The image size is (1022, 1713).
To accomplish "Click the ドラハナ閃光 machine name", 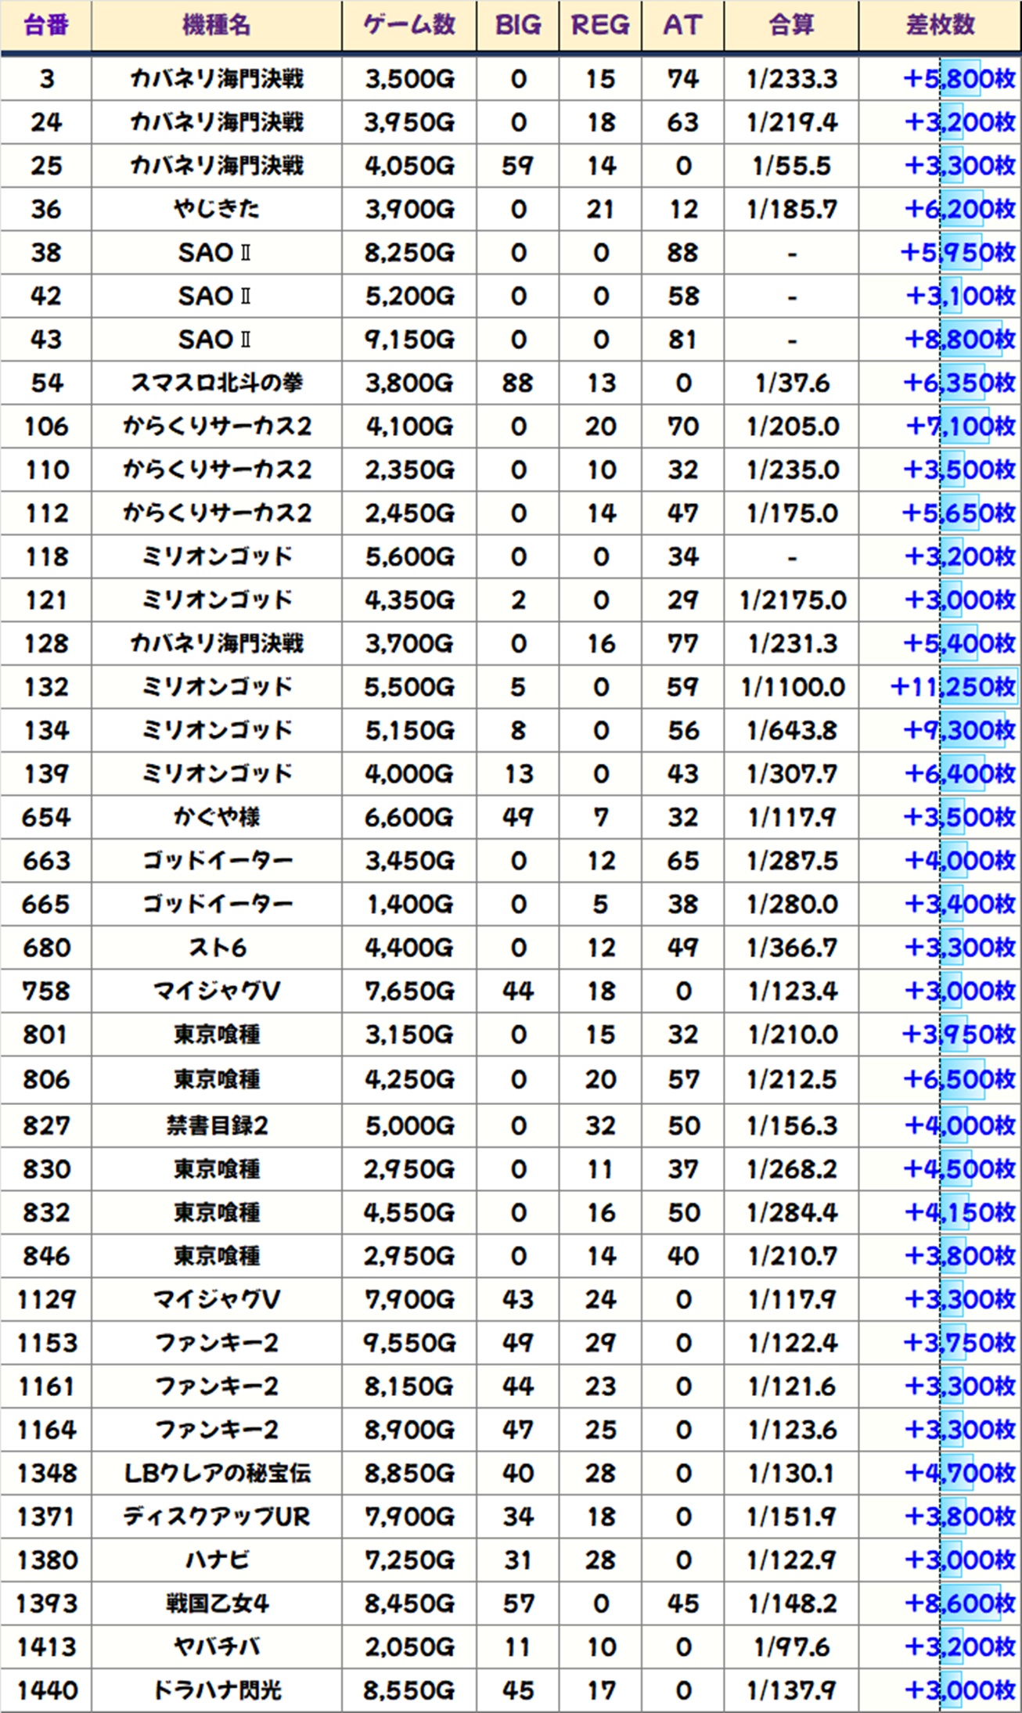I will click(x=216, y=1690).
